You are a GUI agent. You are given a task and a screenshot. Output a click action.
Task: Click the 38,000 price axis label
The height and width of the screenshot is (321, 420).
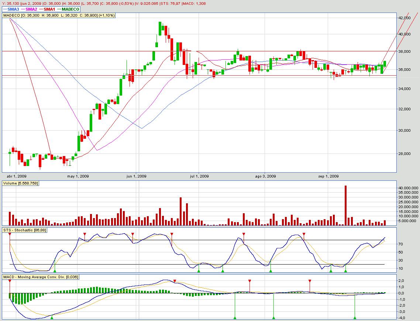(404, 52)
